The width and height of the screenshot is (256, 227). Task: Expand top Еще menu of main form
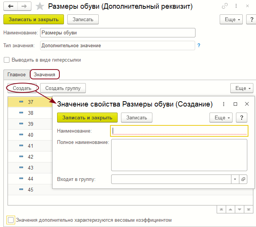[x=231, y=19]
